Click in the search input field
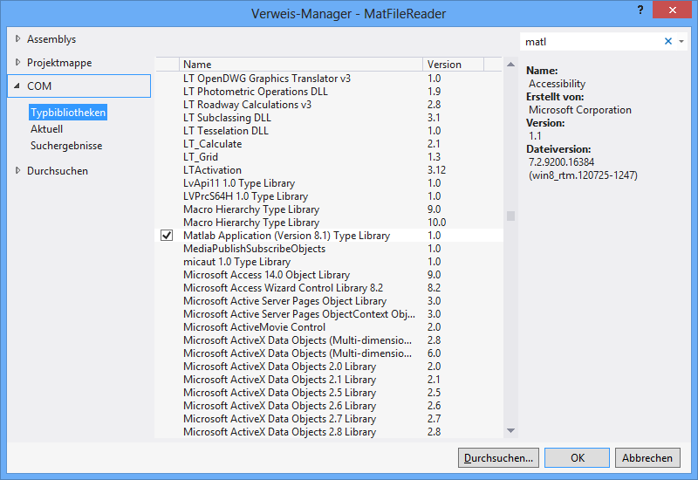The image size is (698, 480). (592, 41)
